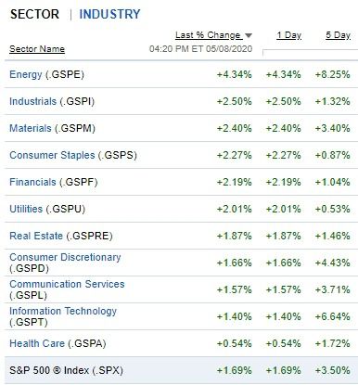The width and height of the screenshot is (358, 385).
Task: Open the Health Care sector link
Action: tap(37, 343)
